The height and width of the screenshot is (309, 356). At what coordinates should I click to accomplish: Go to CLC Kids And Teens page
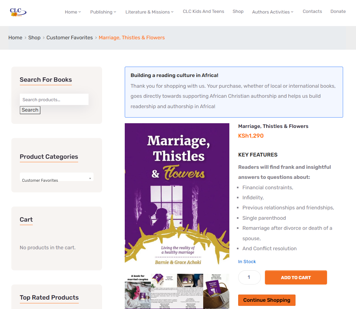pos(204,11)
